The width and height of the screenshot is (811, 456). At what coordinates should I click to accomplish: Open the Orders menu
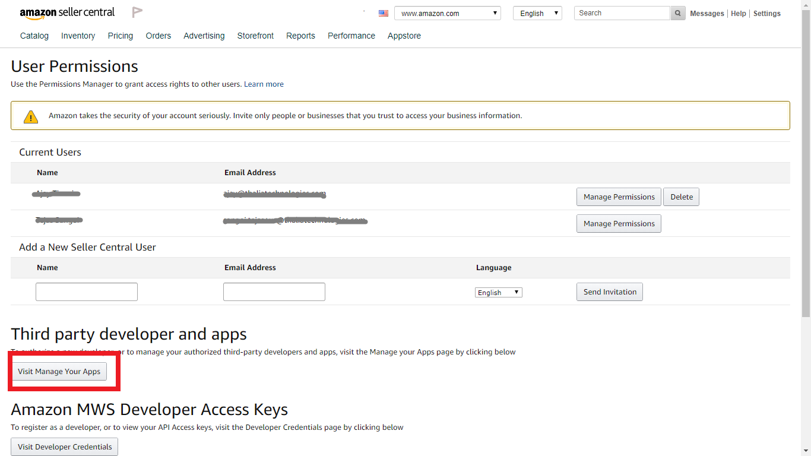(x=159, y=36)
